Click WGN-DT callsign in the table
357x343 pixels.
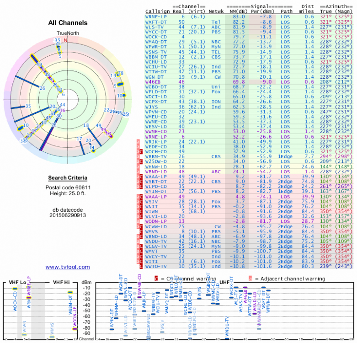click(x=155, y=77)
